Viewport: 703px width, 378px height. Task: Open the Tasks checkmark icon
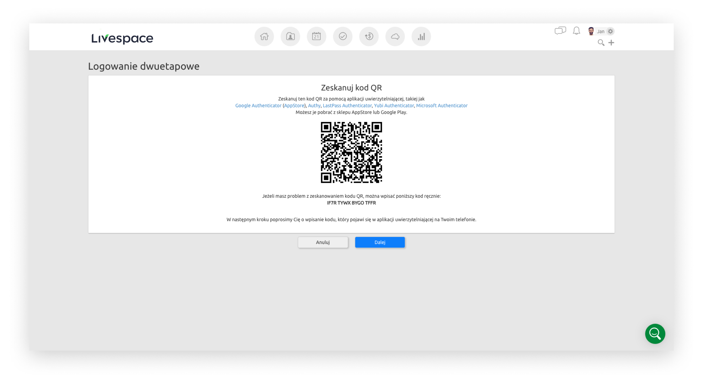(343, 37)
